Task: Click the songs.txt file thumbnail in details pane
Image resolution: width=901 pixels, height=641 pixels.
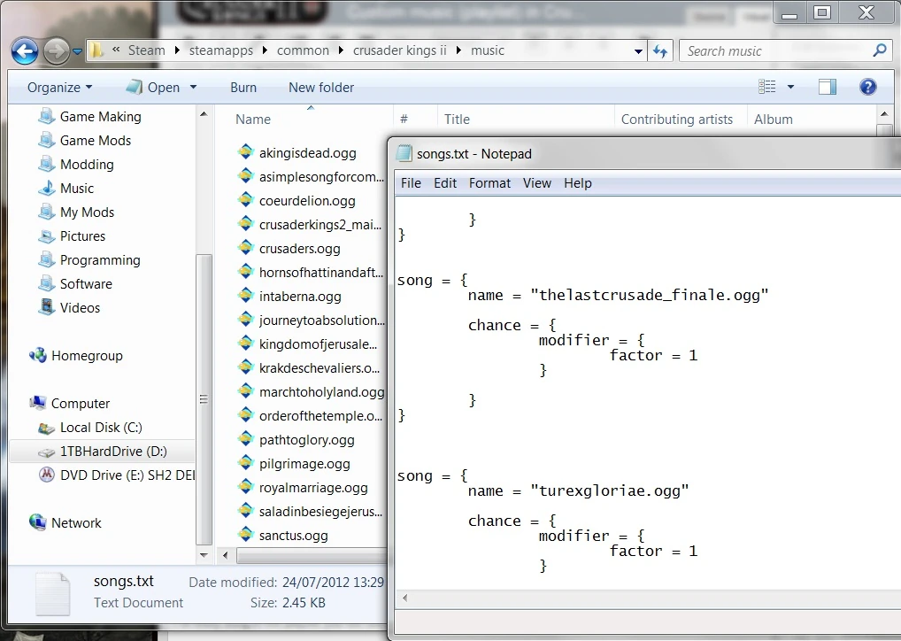Action: pyautogui.click(x=51, y=592)
